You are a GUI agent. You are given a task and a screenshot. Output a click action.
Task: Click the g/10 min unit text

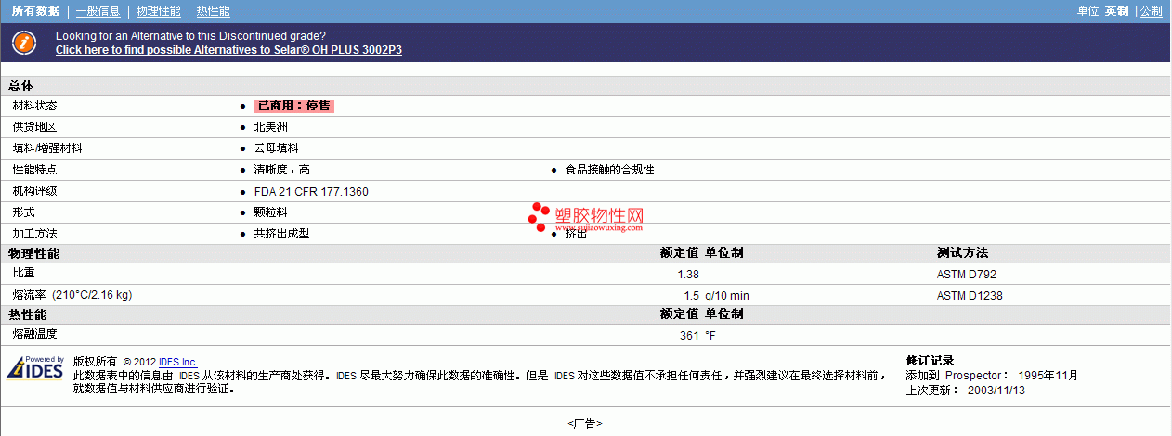(x=727, y=296)
